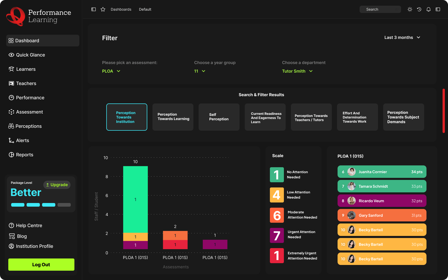Click the Dashboards breadcrumb link

pyautogui.click(x=121, y=9)
